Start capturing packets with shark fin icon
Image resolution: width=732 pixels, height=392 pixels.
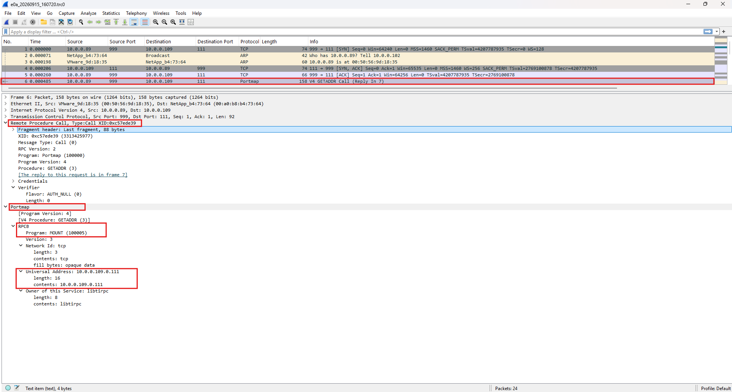pos(6,22)
